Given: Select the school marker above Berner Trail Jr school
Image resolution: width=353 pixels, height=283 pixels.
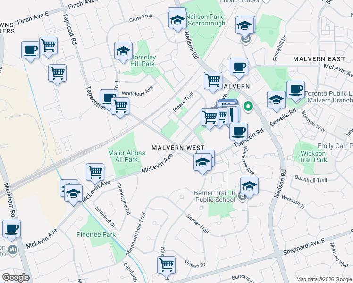Looking at the screenshot, I should (x=249, y=187).
